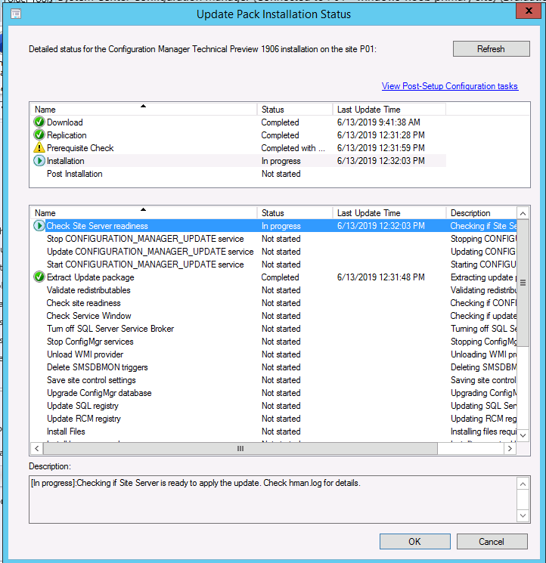Screen dimensions: 546x563
Task: Click the Description box scroll down arrow
Action: coord(523,515)
